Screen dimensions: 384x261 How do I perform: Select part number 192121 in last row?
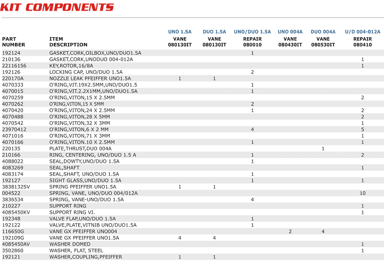tap(11, 257)
